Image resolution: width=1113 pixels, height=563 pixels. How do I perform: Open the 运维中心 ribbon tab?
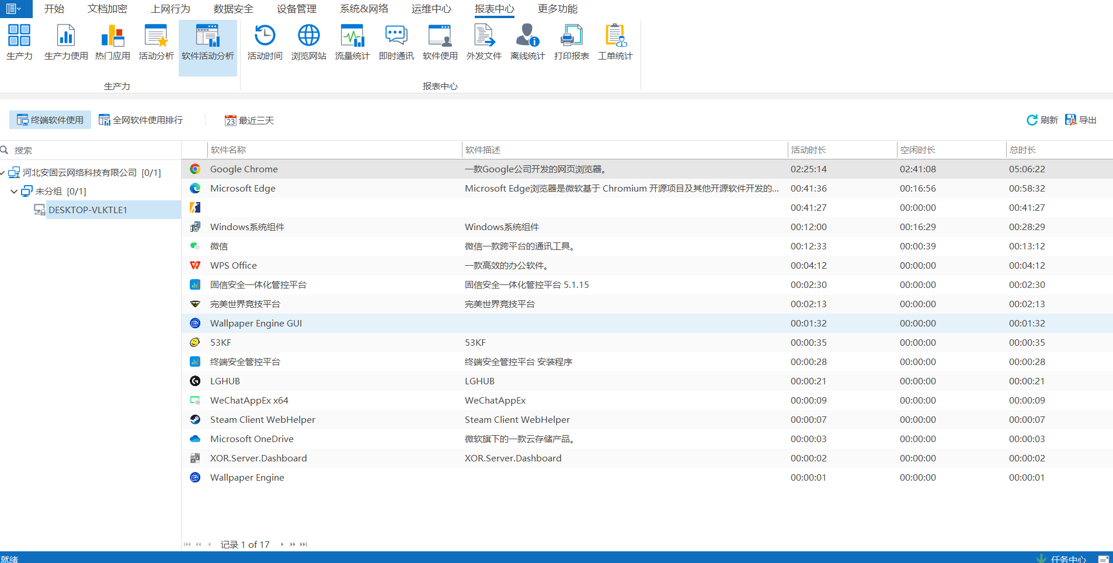tap(431, 9)
